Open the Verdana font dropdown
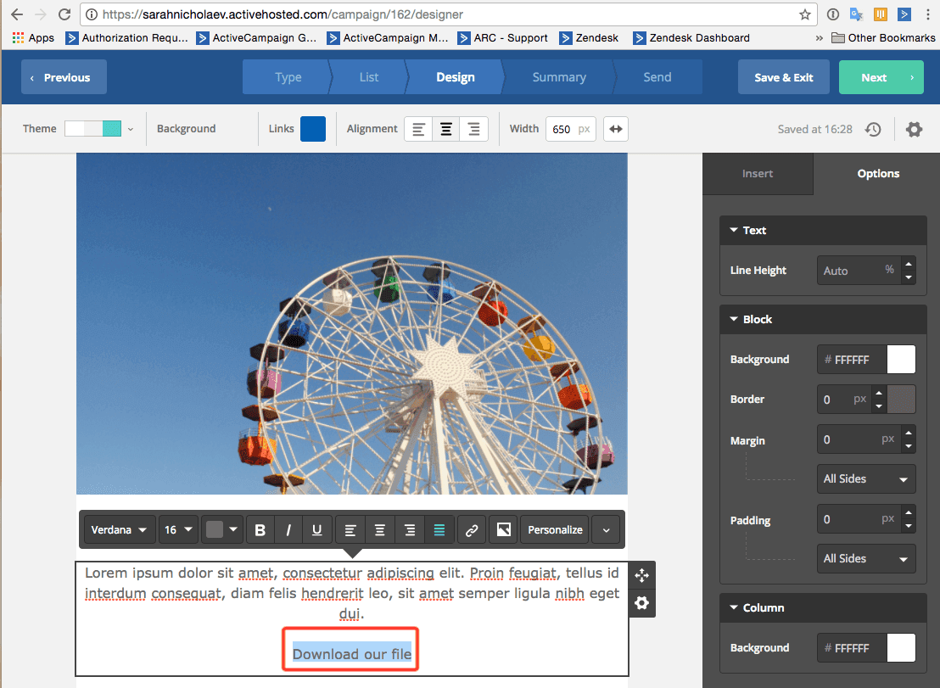This screenshot has height=688, width=940. 120,530
